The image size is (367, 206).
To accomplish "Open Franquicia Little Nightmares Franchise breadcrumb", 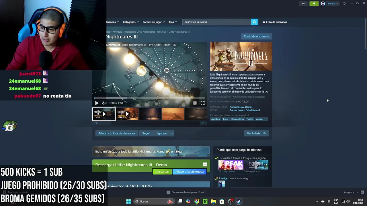I will tap(145, 32).
